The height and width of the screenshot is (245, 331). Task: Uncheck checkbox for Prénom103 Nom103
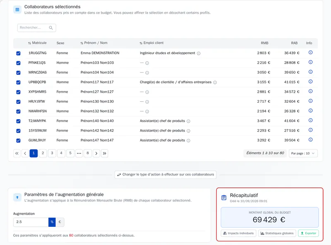pos(18,63)
